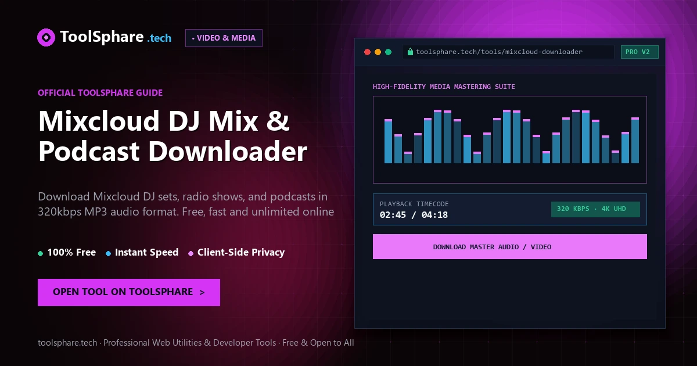Click the 100% Free label
Viewport: 697px width, 366px height.
click(x=71, y=253)
